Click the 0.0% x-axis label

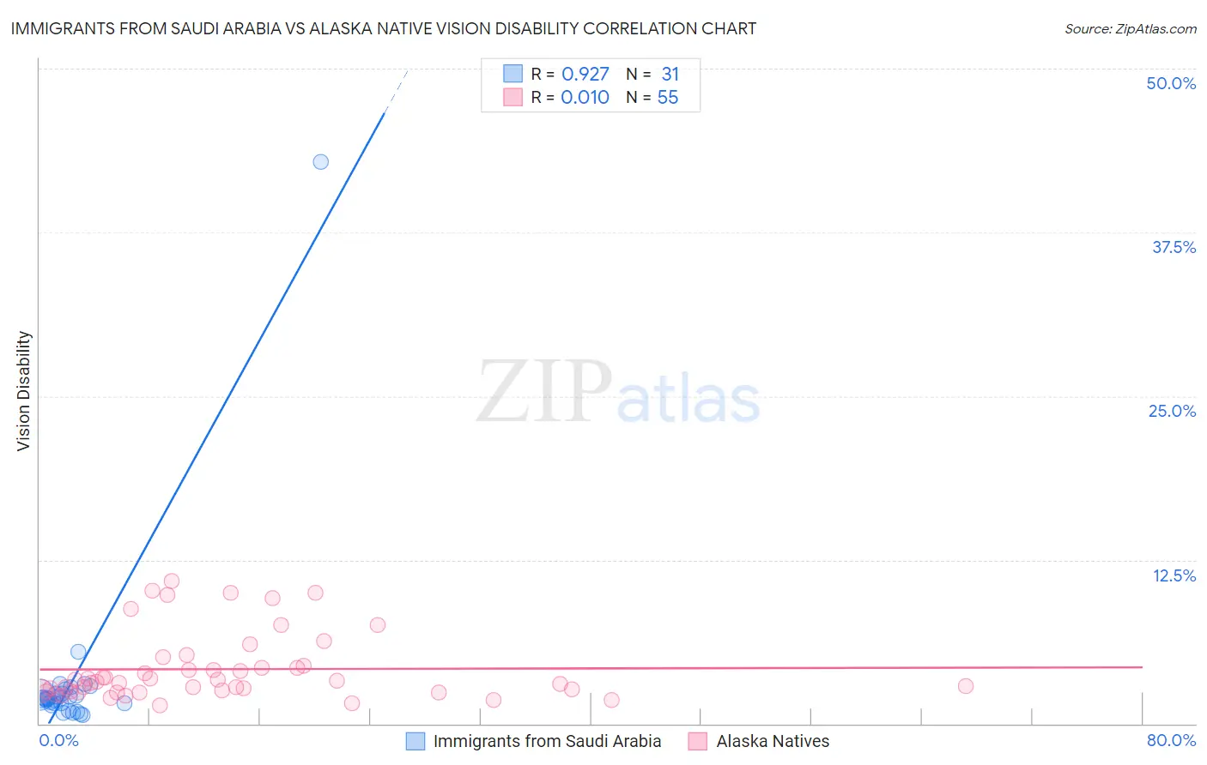click(59, 740)
